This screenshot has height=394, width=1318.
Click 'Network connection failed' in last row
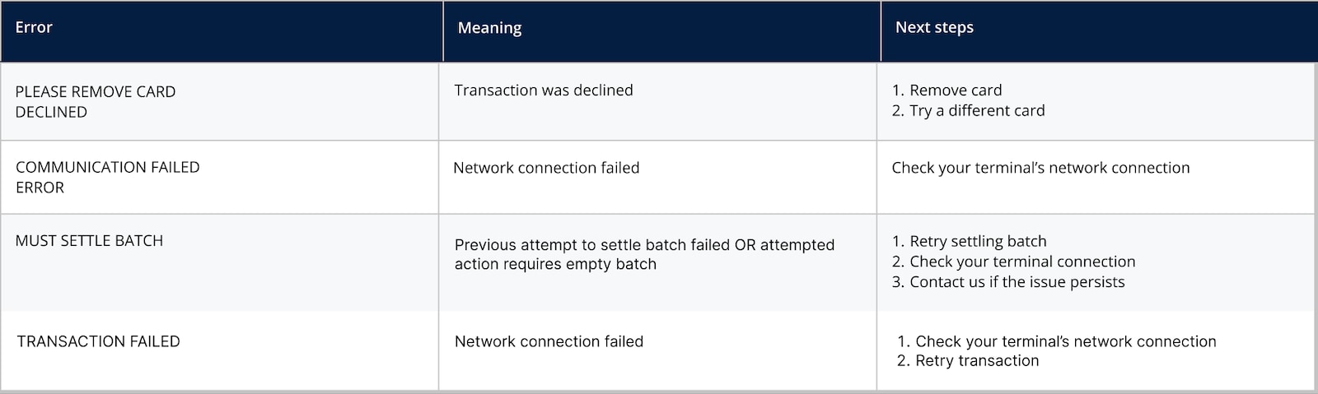pyautogui.click(x=549, y=341)
